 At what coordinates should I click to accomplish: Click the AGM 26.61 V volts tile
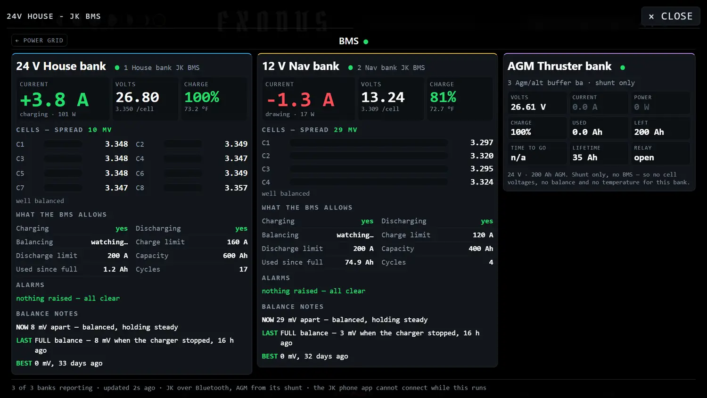537,103
